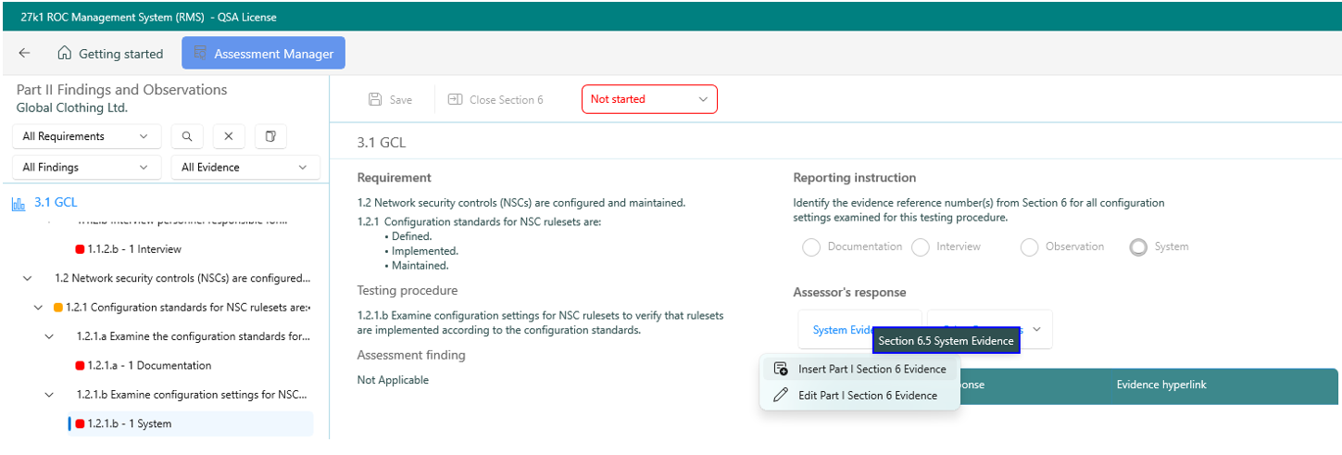Viewport: 1342px width, 455px height.
Task: Select the Documentation radio button
Action: pyautogui.click(x=811, y=246)
